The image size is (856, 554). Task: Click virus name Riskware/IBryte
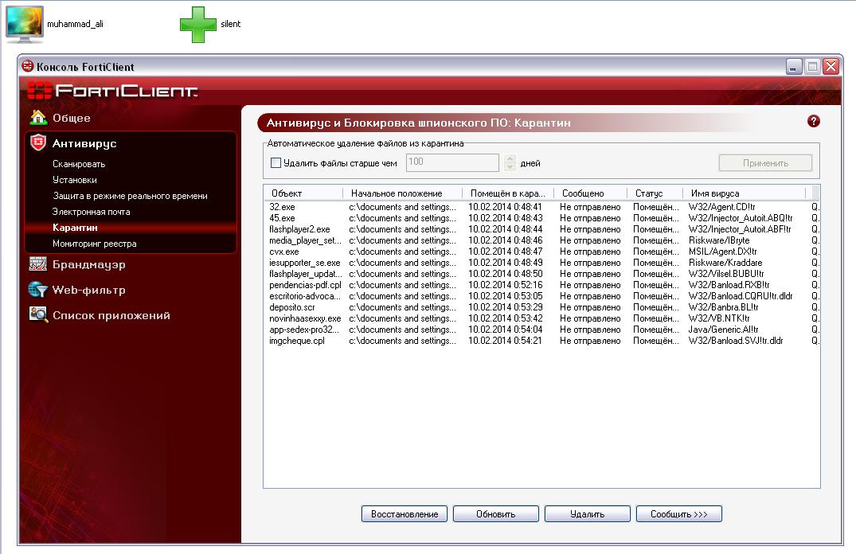[x=719, y=240]
